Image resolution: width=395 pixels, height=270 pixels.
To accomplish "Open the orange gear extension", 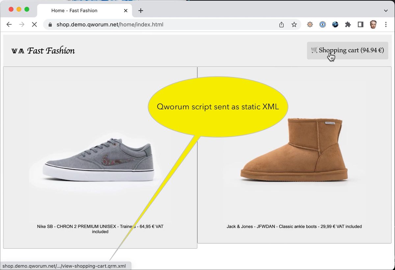I will point(310,24).
